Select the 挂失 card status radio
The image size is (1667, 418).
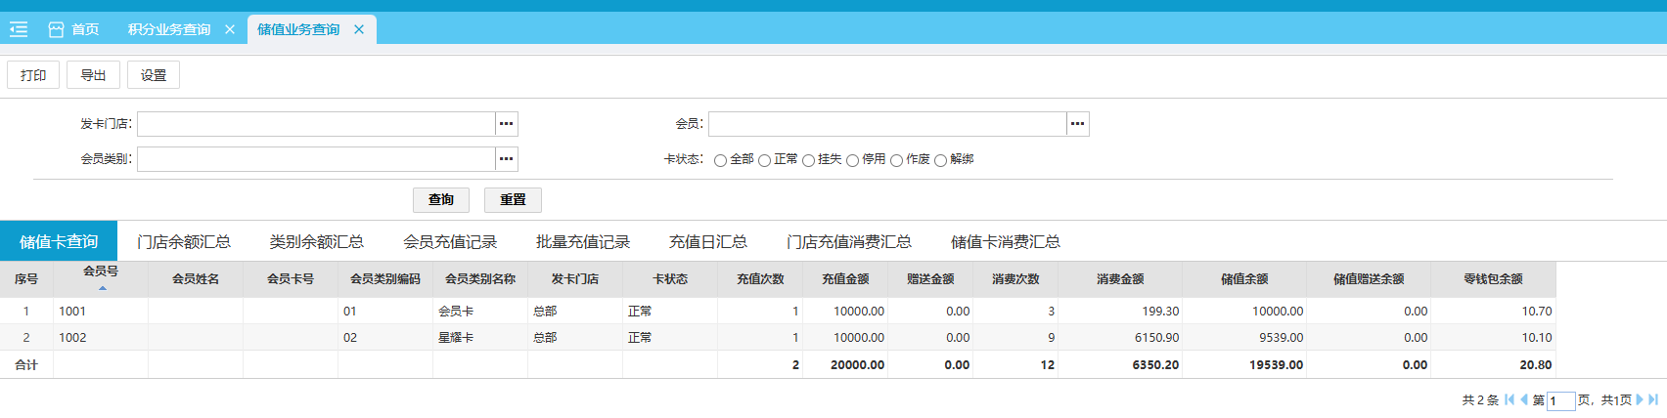coord(808,160)
